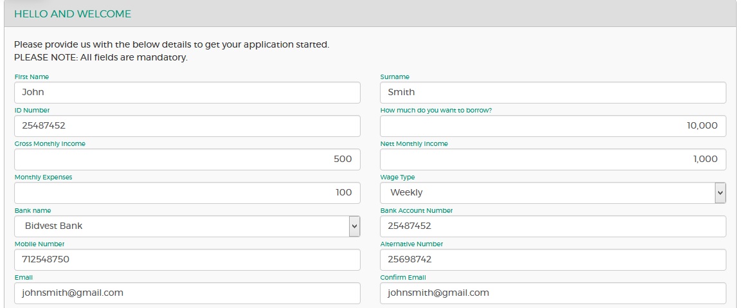Select the Email input field
The width and height of the screenshot is (747, 308).
tap(186, 293)
